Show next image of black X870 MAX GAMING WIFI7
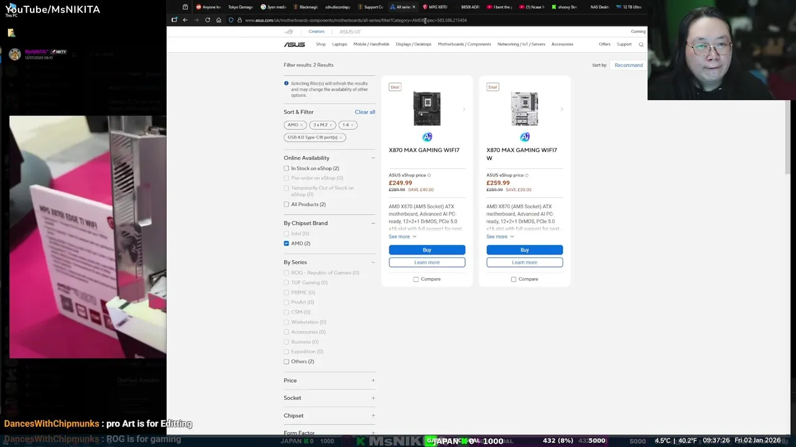796x447 pixels. (464, 109)
